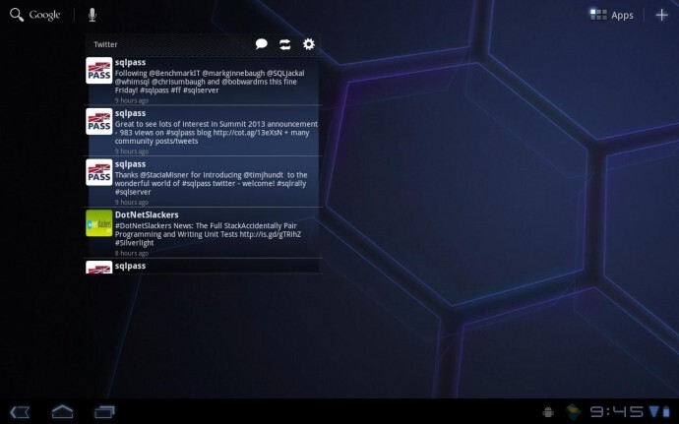Open the sqlpass tweet about Friday follows

[216, 81]
